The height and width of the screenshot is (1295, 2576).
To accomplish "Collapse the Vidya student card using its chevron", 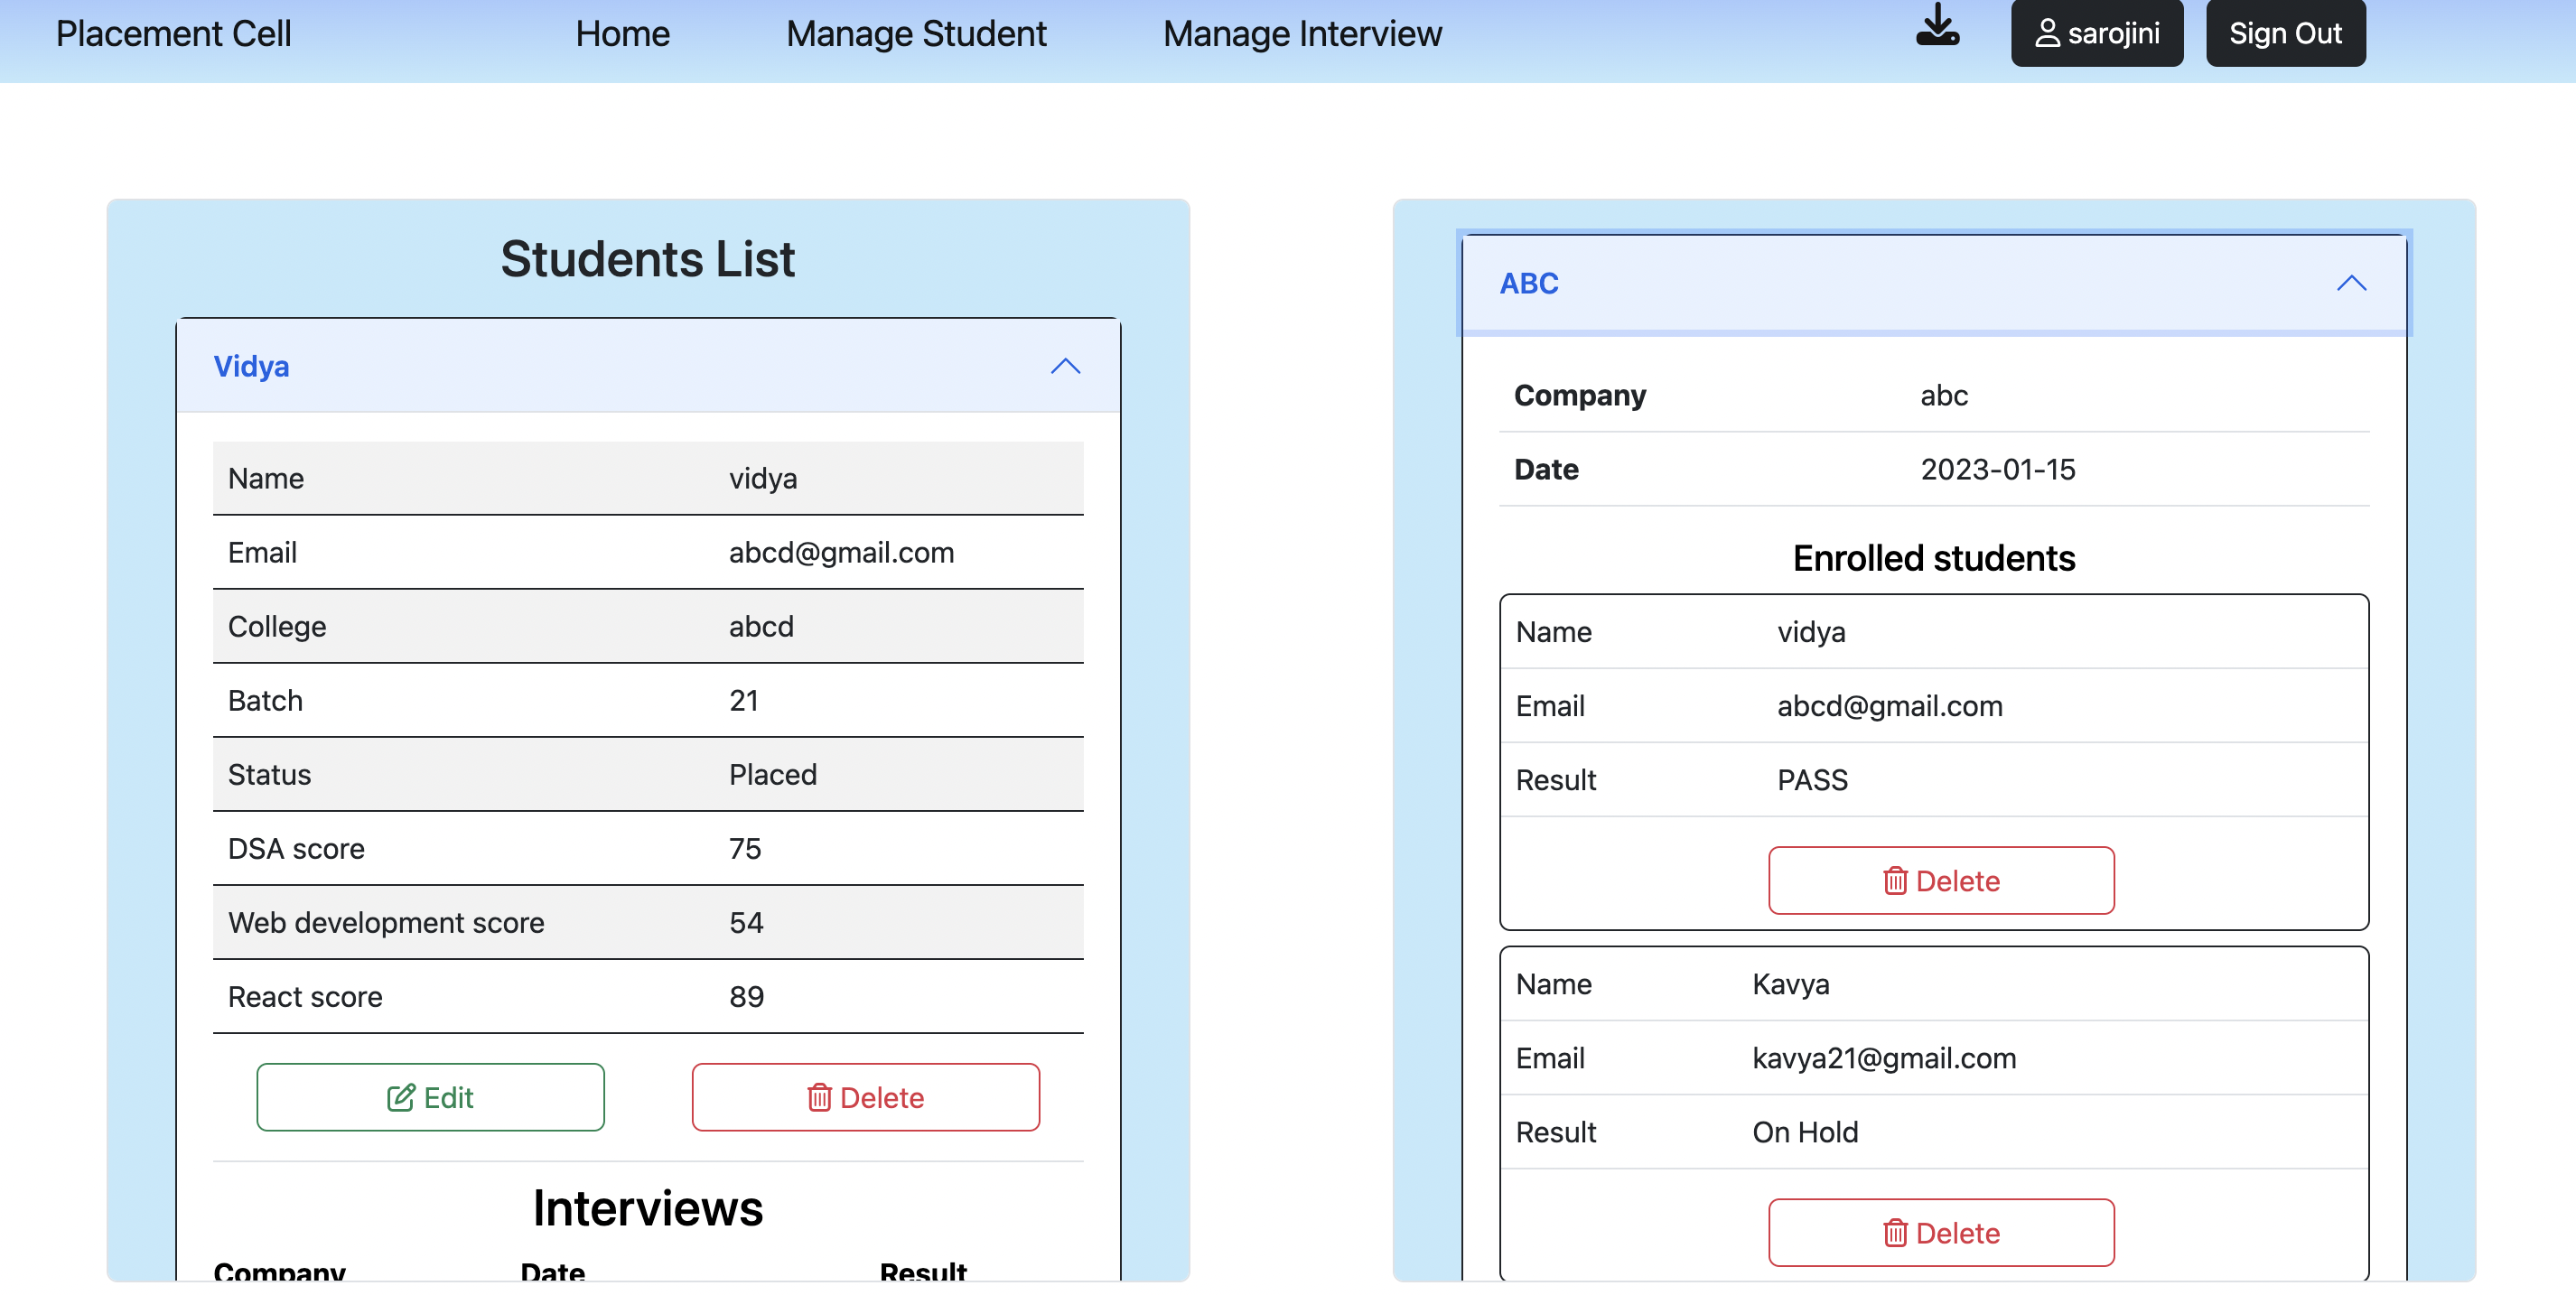I will click(1066, 366).
